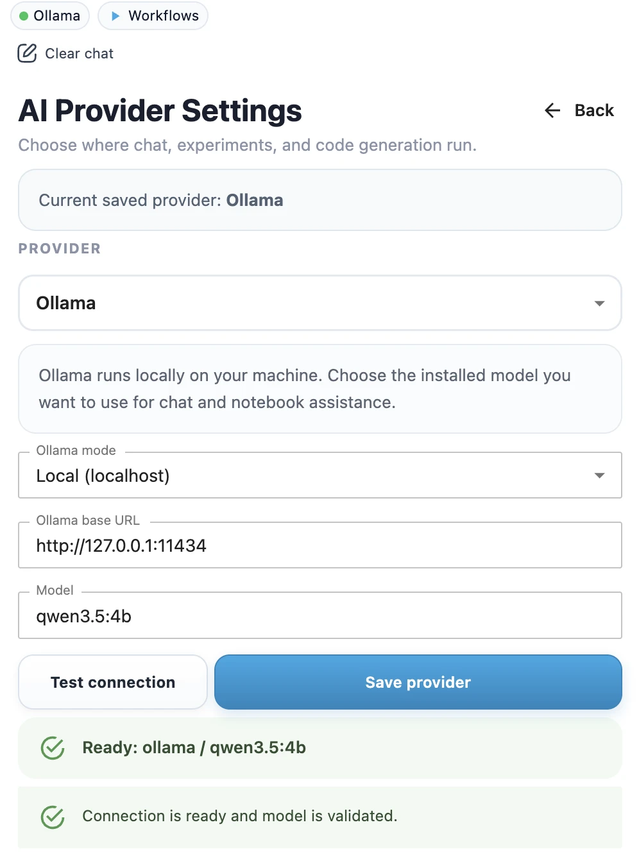Select the Model field showing qwen3.5:4b
This screenshot has width=639, height=861.
pos(319,616)
